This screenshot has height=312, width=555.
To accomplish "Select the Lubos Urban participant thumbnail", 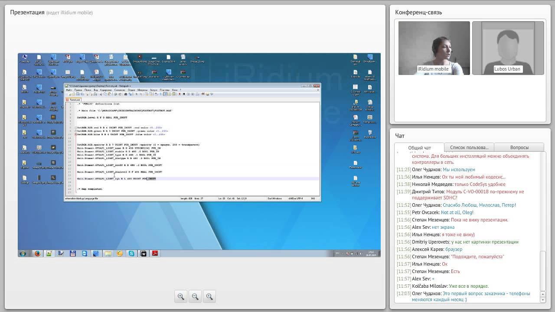I will click(x=508, y=48).
